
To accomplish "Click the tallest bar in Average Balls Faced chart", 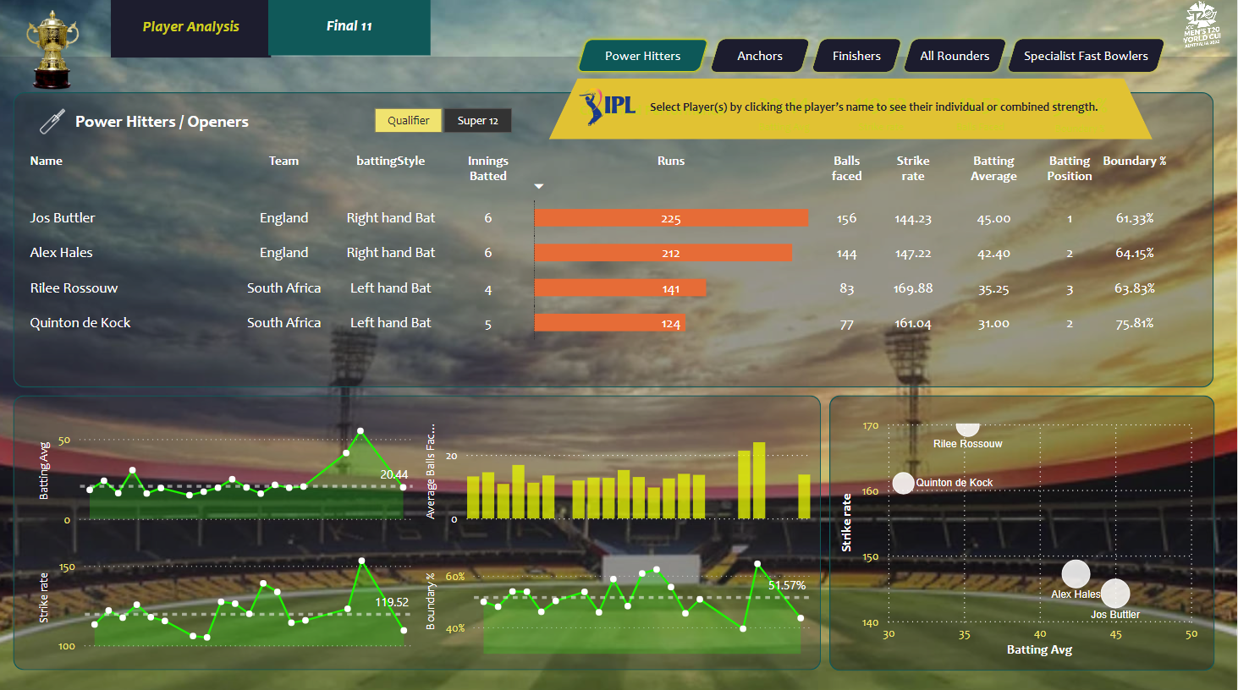I will click(759, 480).
